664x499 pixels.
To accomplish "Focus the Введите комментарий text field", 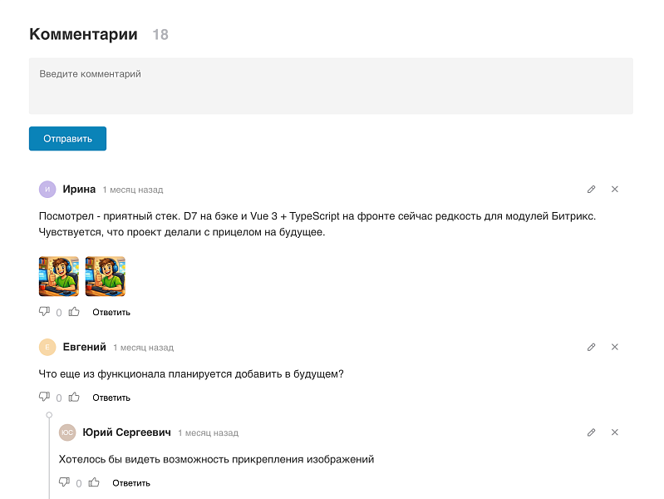I will click(331, 86).
